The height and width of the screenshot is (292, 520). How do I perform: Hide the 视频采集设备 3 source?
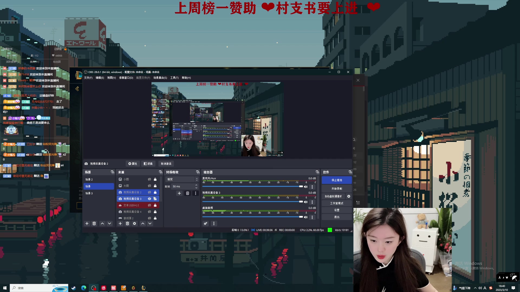[149, 199]
